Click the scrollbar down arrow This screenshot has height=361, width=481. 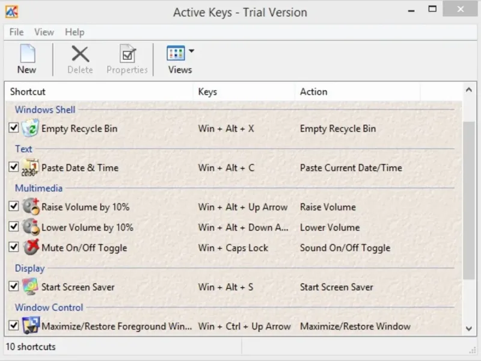click(x=469, y=329)
